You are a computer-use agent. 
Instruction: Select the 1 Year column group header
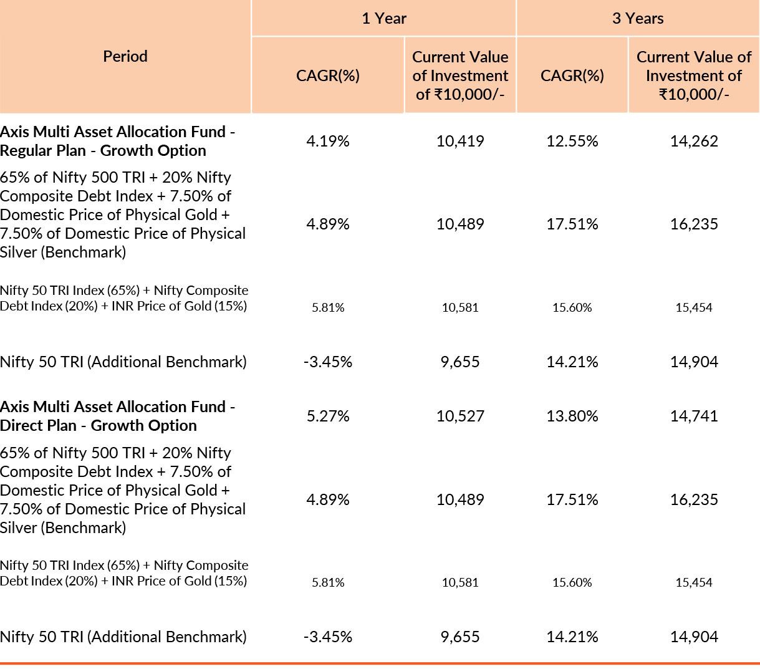pyautogui.click(x=383, y=18)
